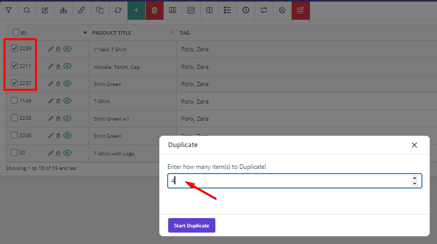Uncheck the checkbox for product 2239
Screen dimensions: 437x244
(x=14, y=48)
